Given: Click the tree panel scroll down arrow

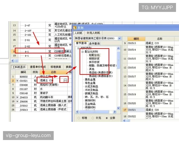Looking at the screenshot, I should tap(118, 108).
